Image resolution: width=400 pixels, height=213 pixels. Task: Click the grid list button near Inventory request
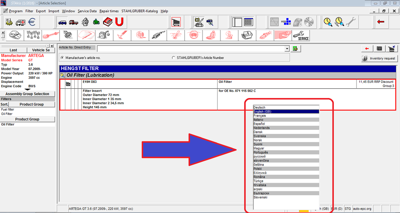379,49
